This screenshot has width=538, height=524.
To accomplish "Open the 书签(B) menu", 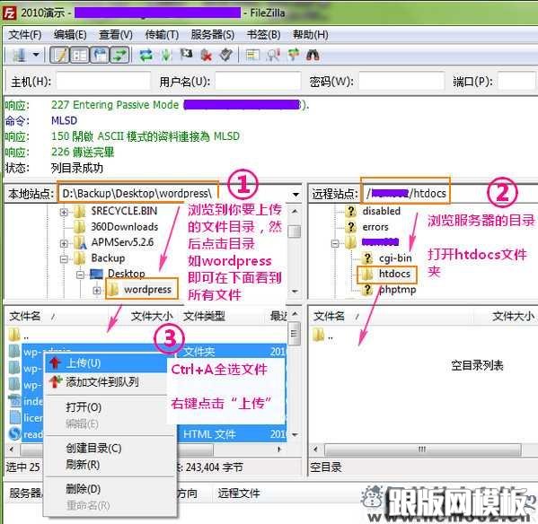I will click(x=263, y=35).
